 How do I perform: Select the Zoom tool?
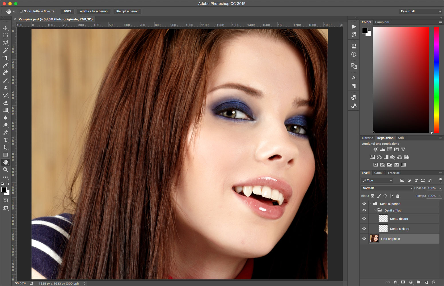(x=5, y=170)
